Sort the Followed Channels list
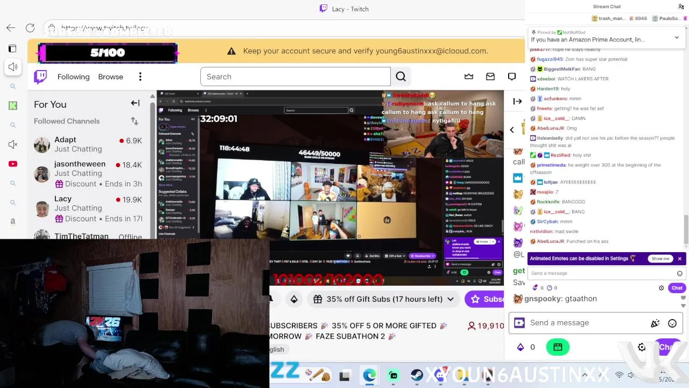Screen dimensions: 689x388 click(135, 121)
